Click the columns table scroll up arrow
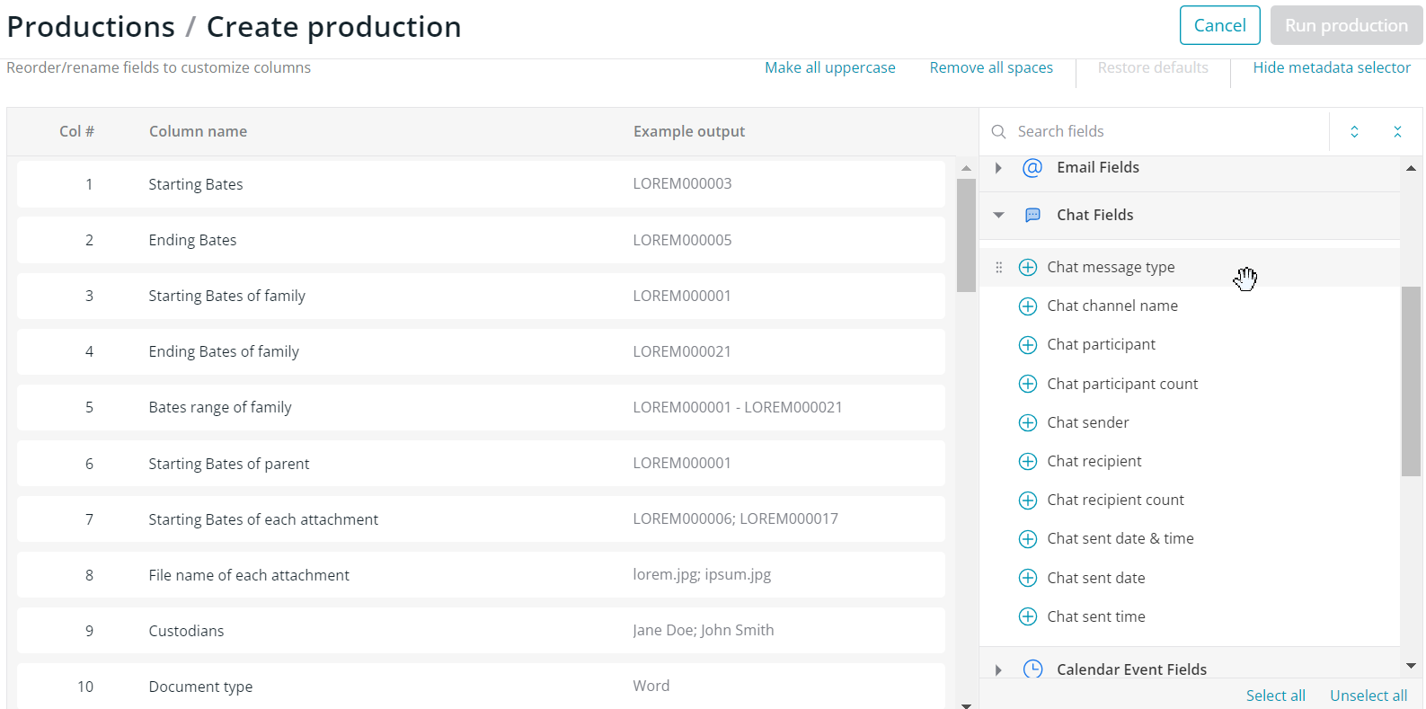The width and height of the screenshot is (1426, 709). click(x=966, y=168)
